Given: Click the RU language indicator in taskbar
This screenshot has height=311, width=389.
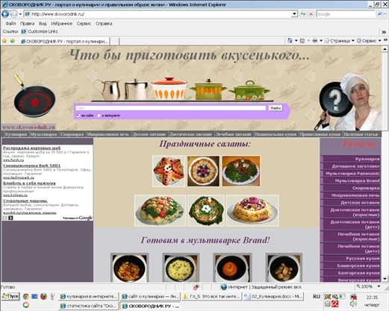Looking at the screenshot, I should point(317,297).
